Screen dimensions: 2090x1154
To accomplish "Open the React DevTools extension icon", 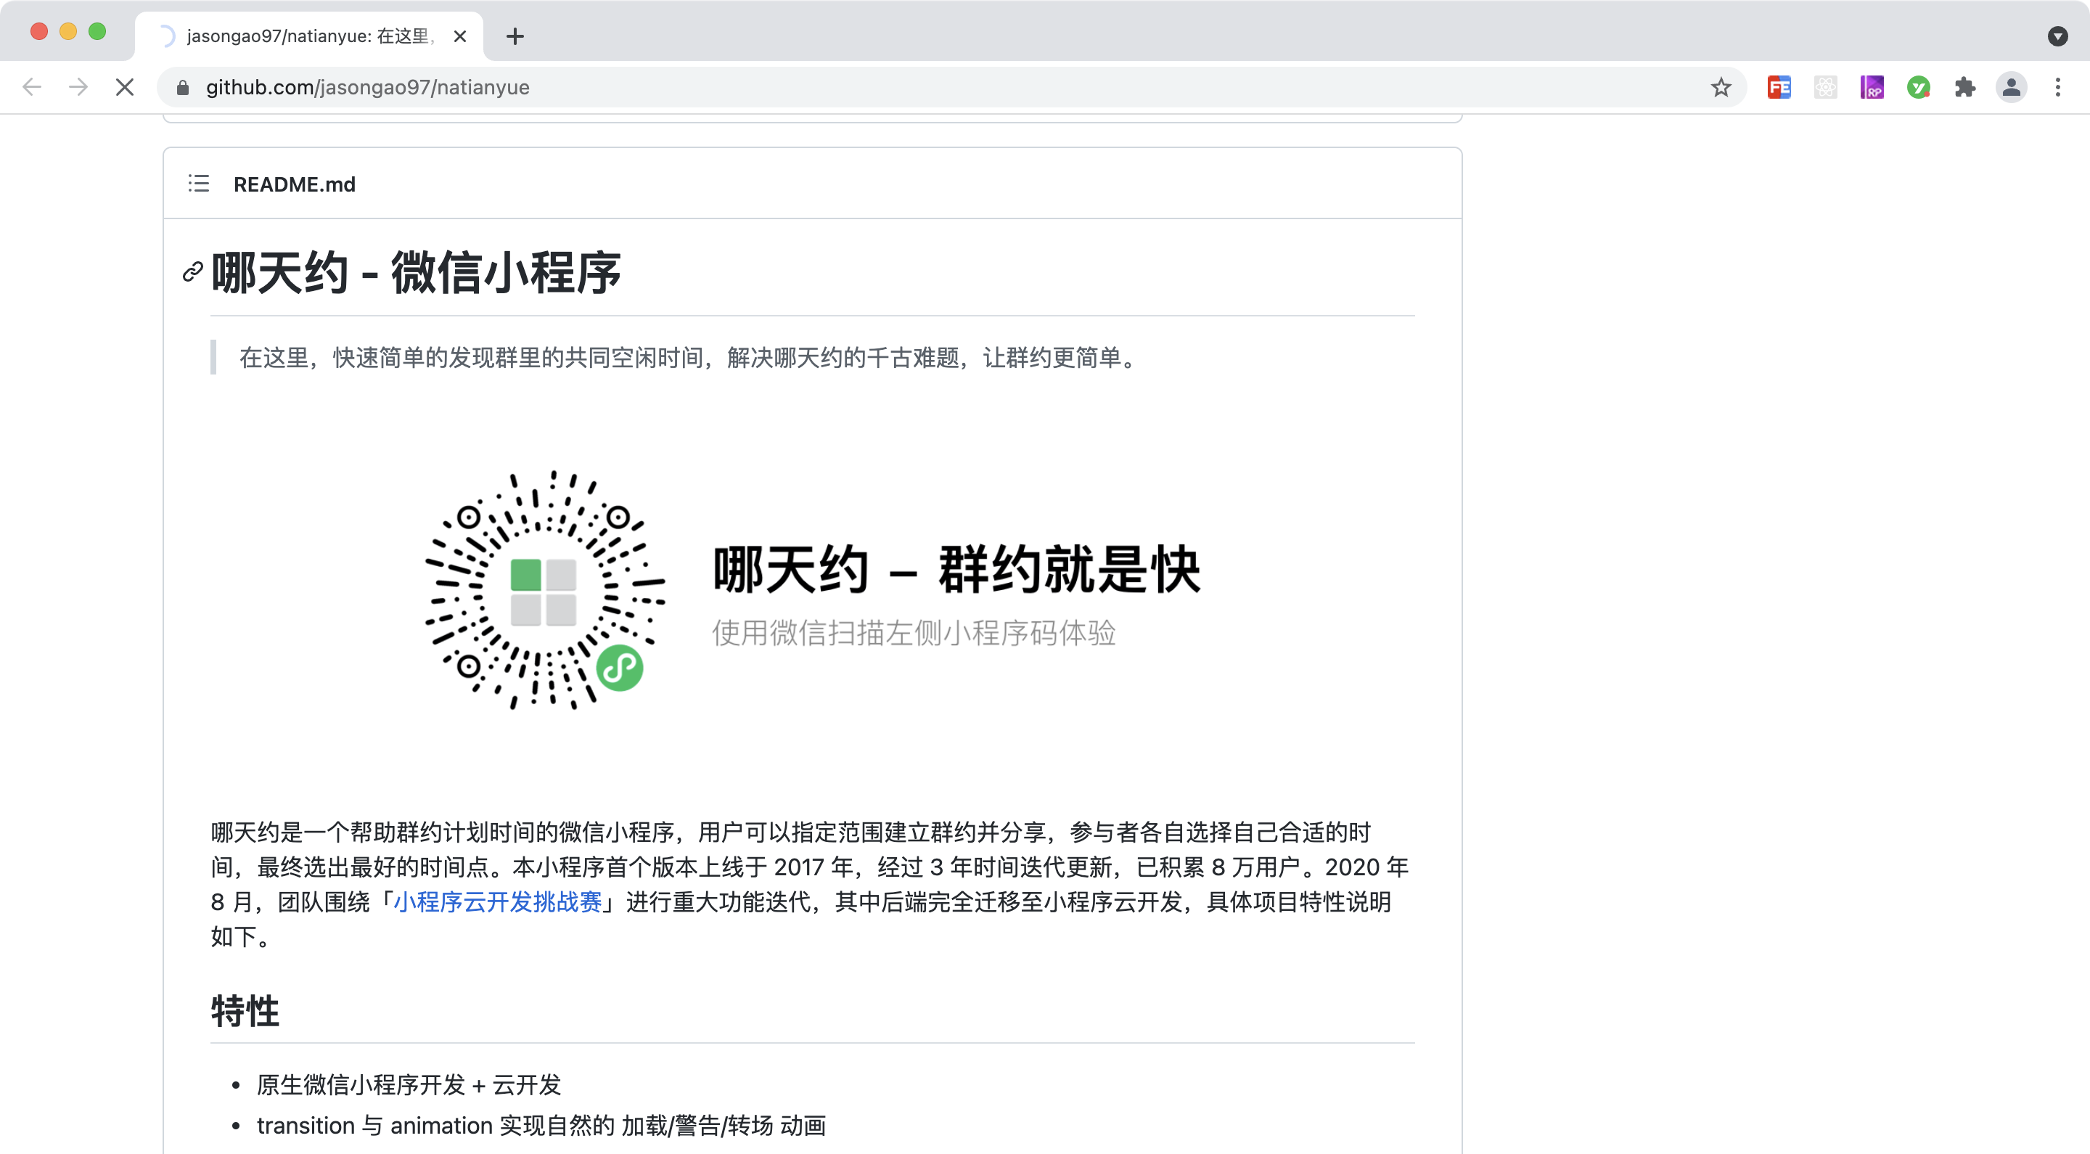I will click(1824, 87).
